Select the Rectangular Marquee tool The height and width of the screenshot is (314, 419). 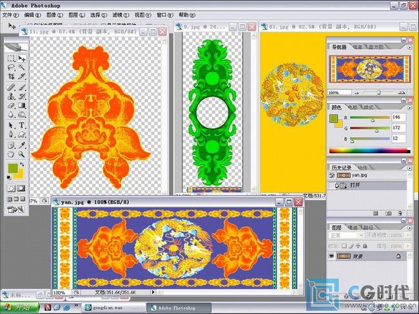(x=11, y=59)
